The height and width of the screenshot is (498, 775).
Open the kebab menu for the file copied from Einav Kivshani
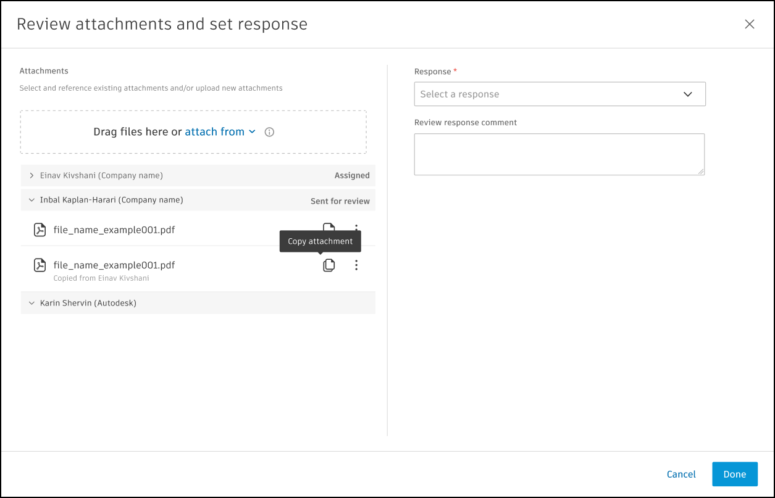click(x=356, y=265)
